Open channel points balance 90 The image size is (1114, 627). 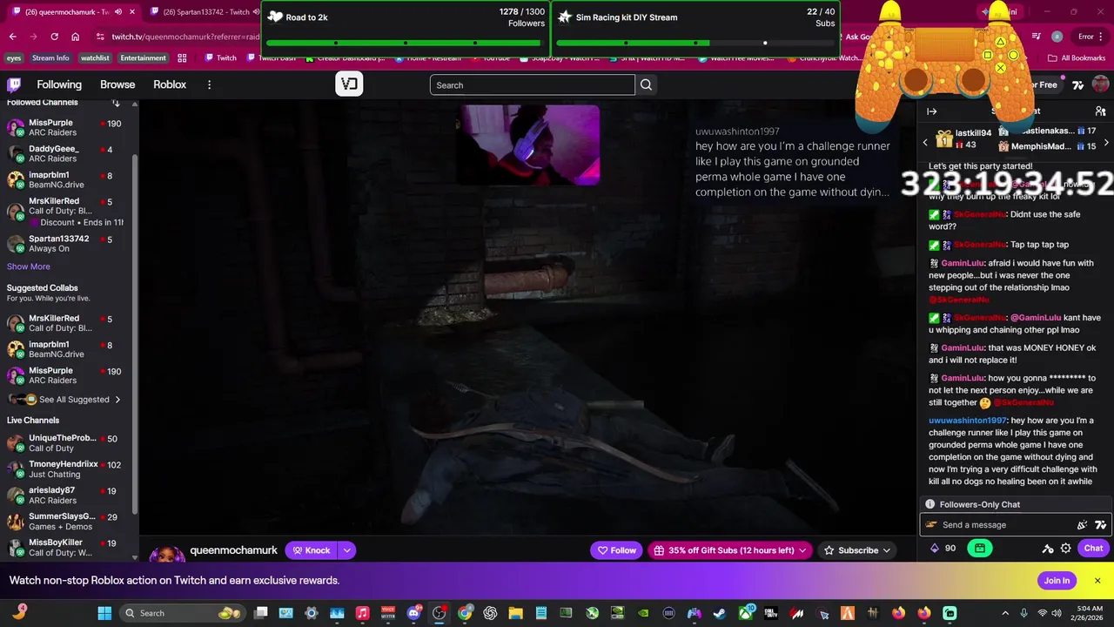point(943,548)
